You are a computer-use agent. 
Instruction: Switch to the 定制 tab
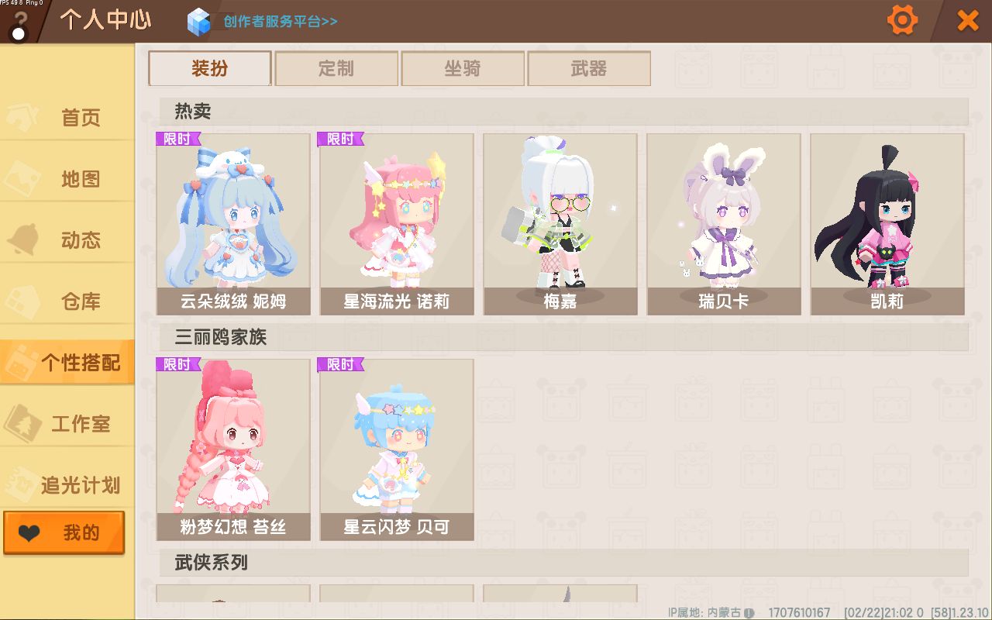(336, 68)
